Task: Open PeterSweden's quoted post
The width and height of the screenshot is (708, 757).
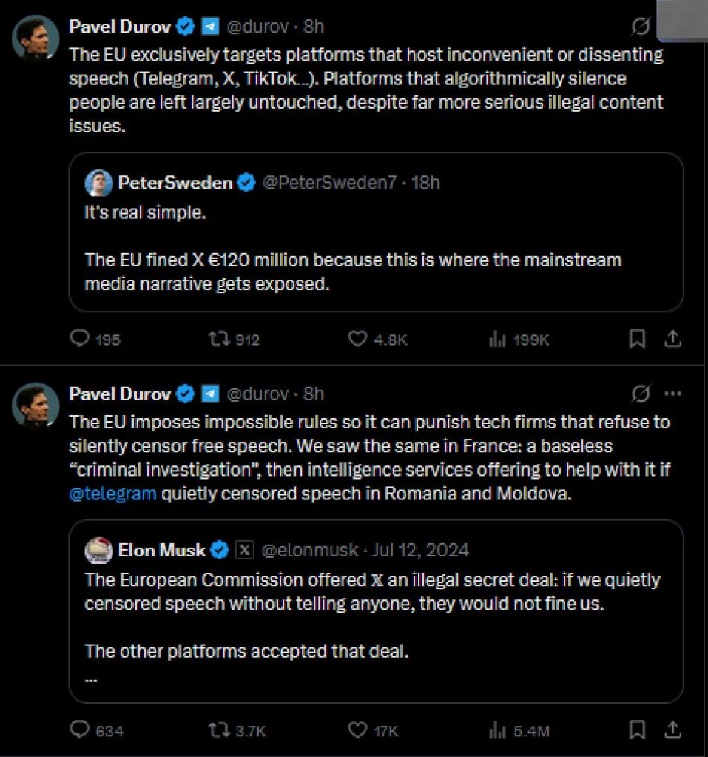Action: [376, 232]
